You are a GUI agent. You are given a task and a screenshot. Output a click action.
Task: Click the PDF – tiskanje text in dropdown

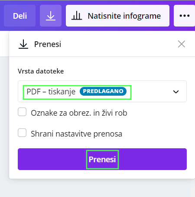[51, 92]
